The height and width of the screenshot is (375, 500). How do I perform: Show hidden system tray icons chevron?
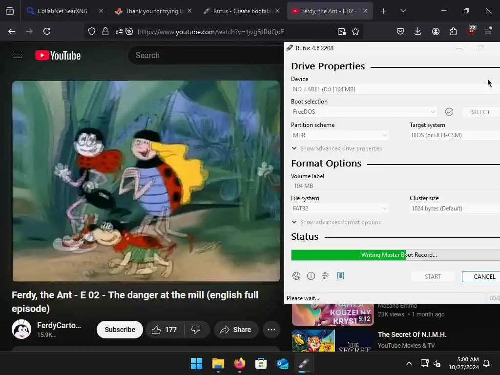point(409,363)
